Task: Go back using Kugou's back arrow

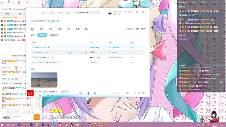Action: coord(29,13)
